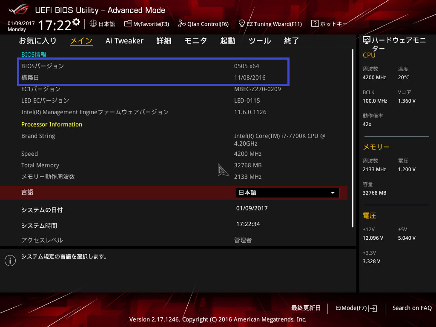Click BIOS情報 section heading
Screen dimensions: 436x327
(34, 54)
